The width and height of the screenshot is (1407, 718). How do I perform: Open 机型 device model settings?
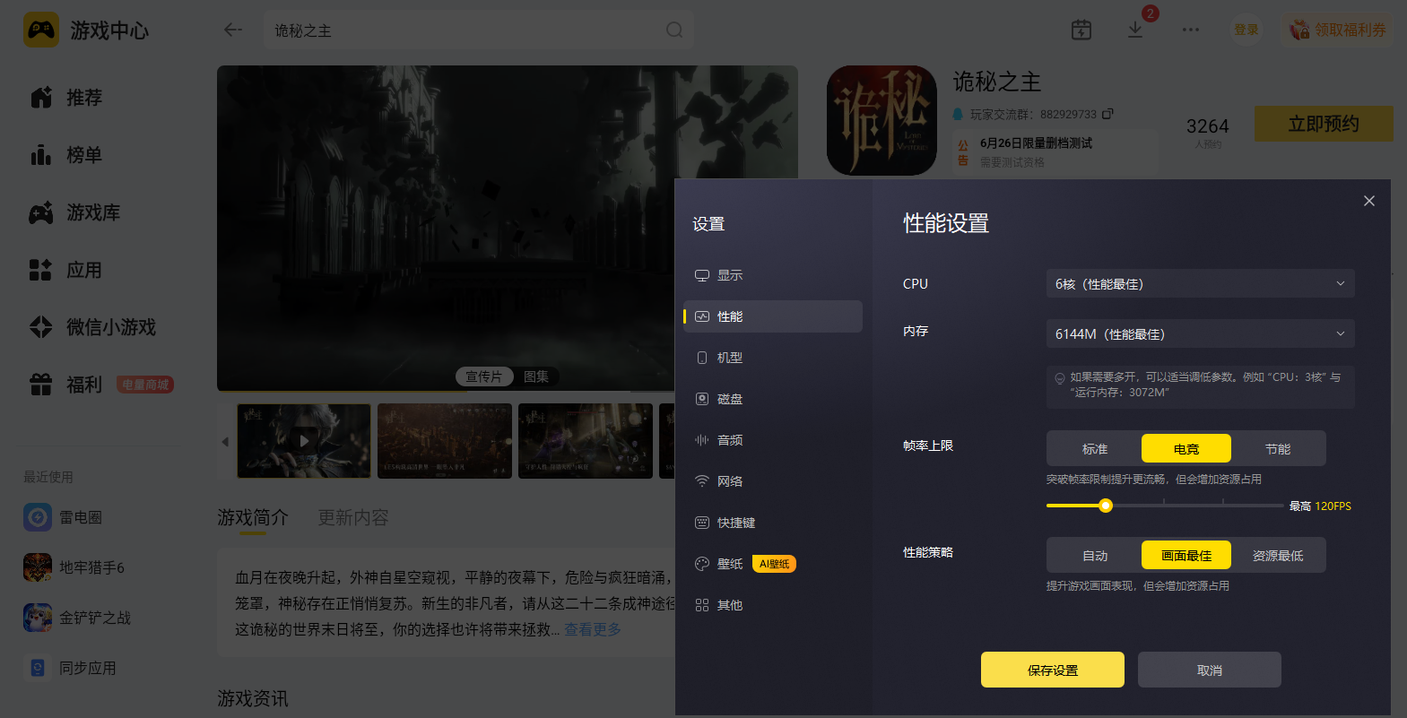(773, 358)
